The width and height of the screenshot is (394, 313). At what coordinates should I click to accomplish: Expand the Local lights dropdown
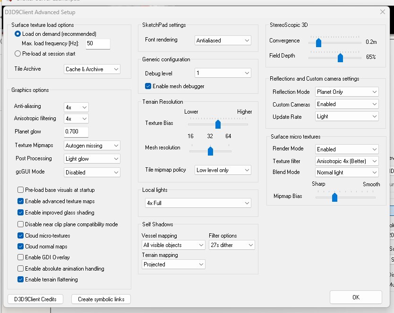(x=198, y=203)
